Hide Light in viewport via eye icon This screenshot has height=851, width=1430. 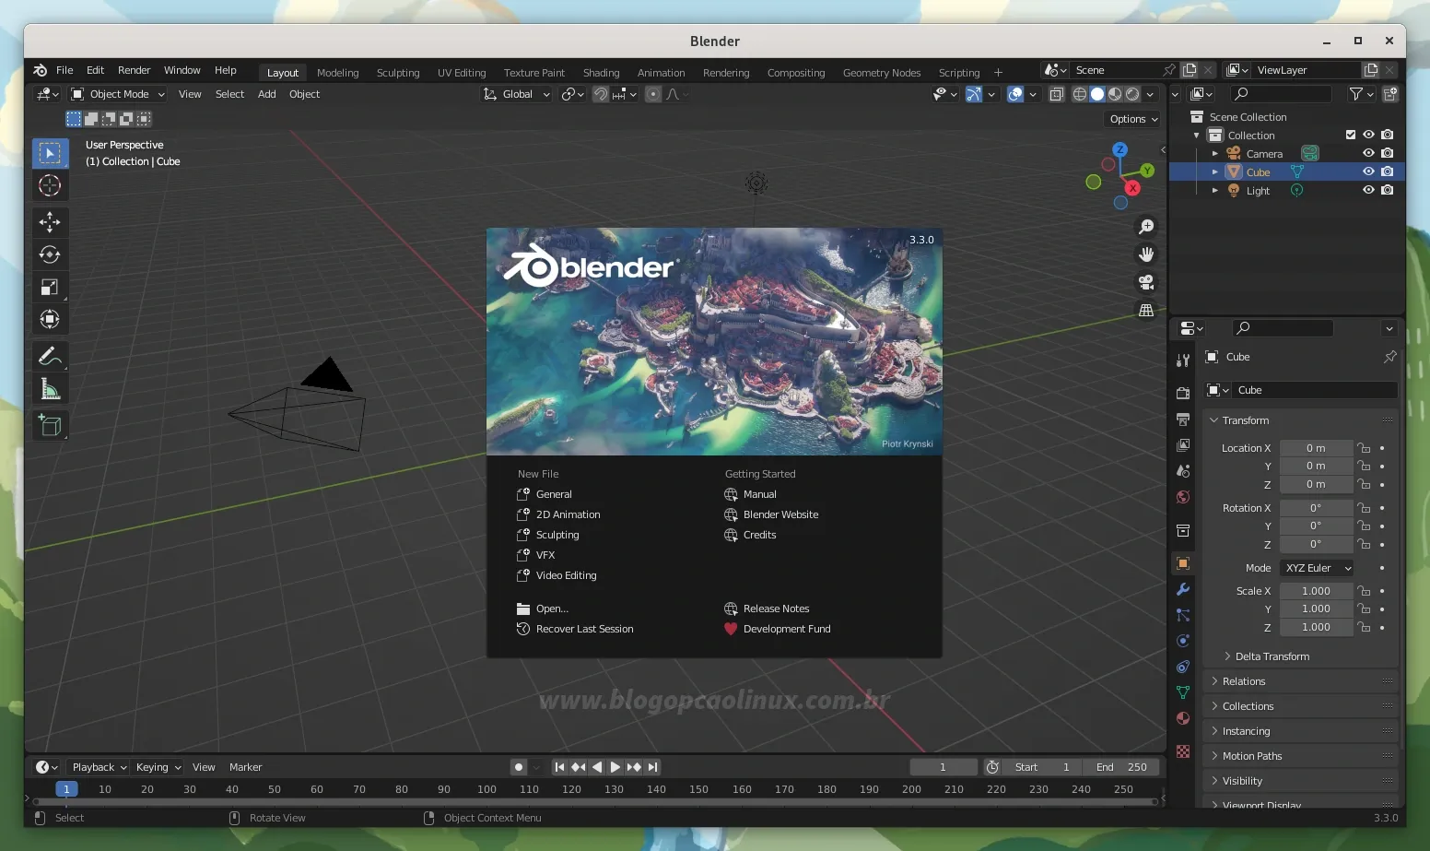[1368, 190]
